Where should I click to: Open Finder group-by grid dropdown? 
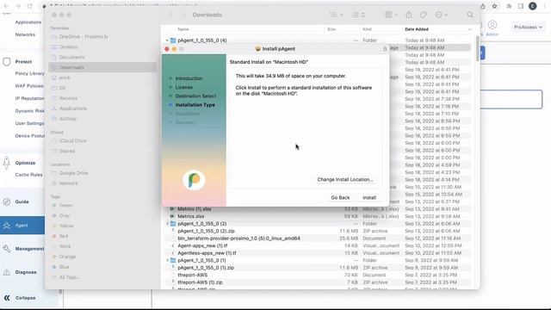pyautogui.click(x=391, y=15)
